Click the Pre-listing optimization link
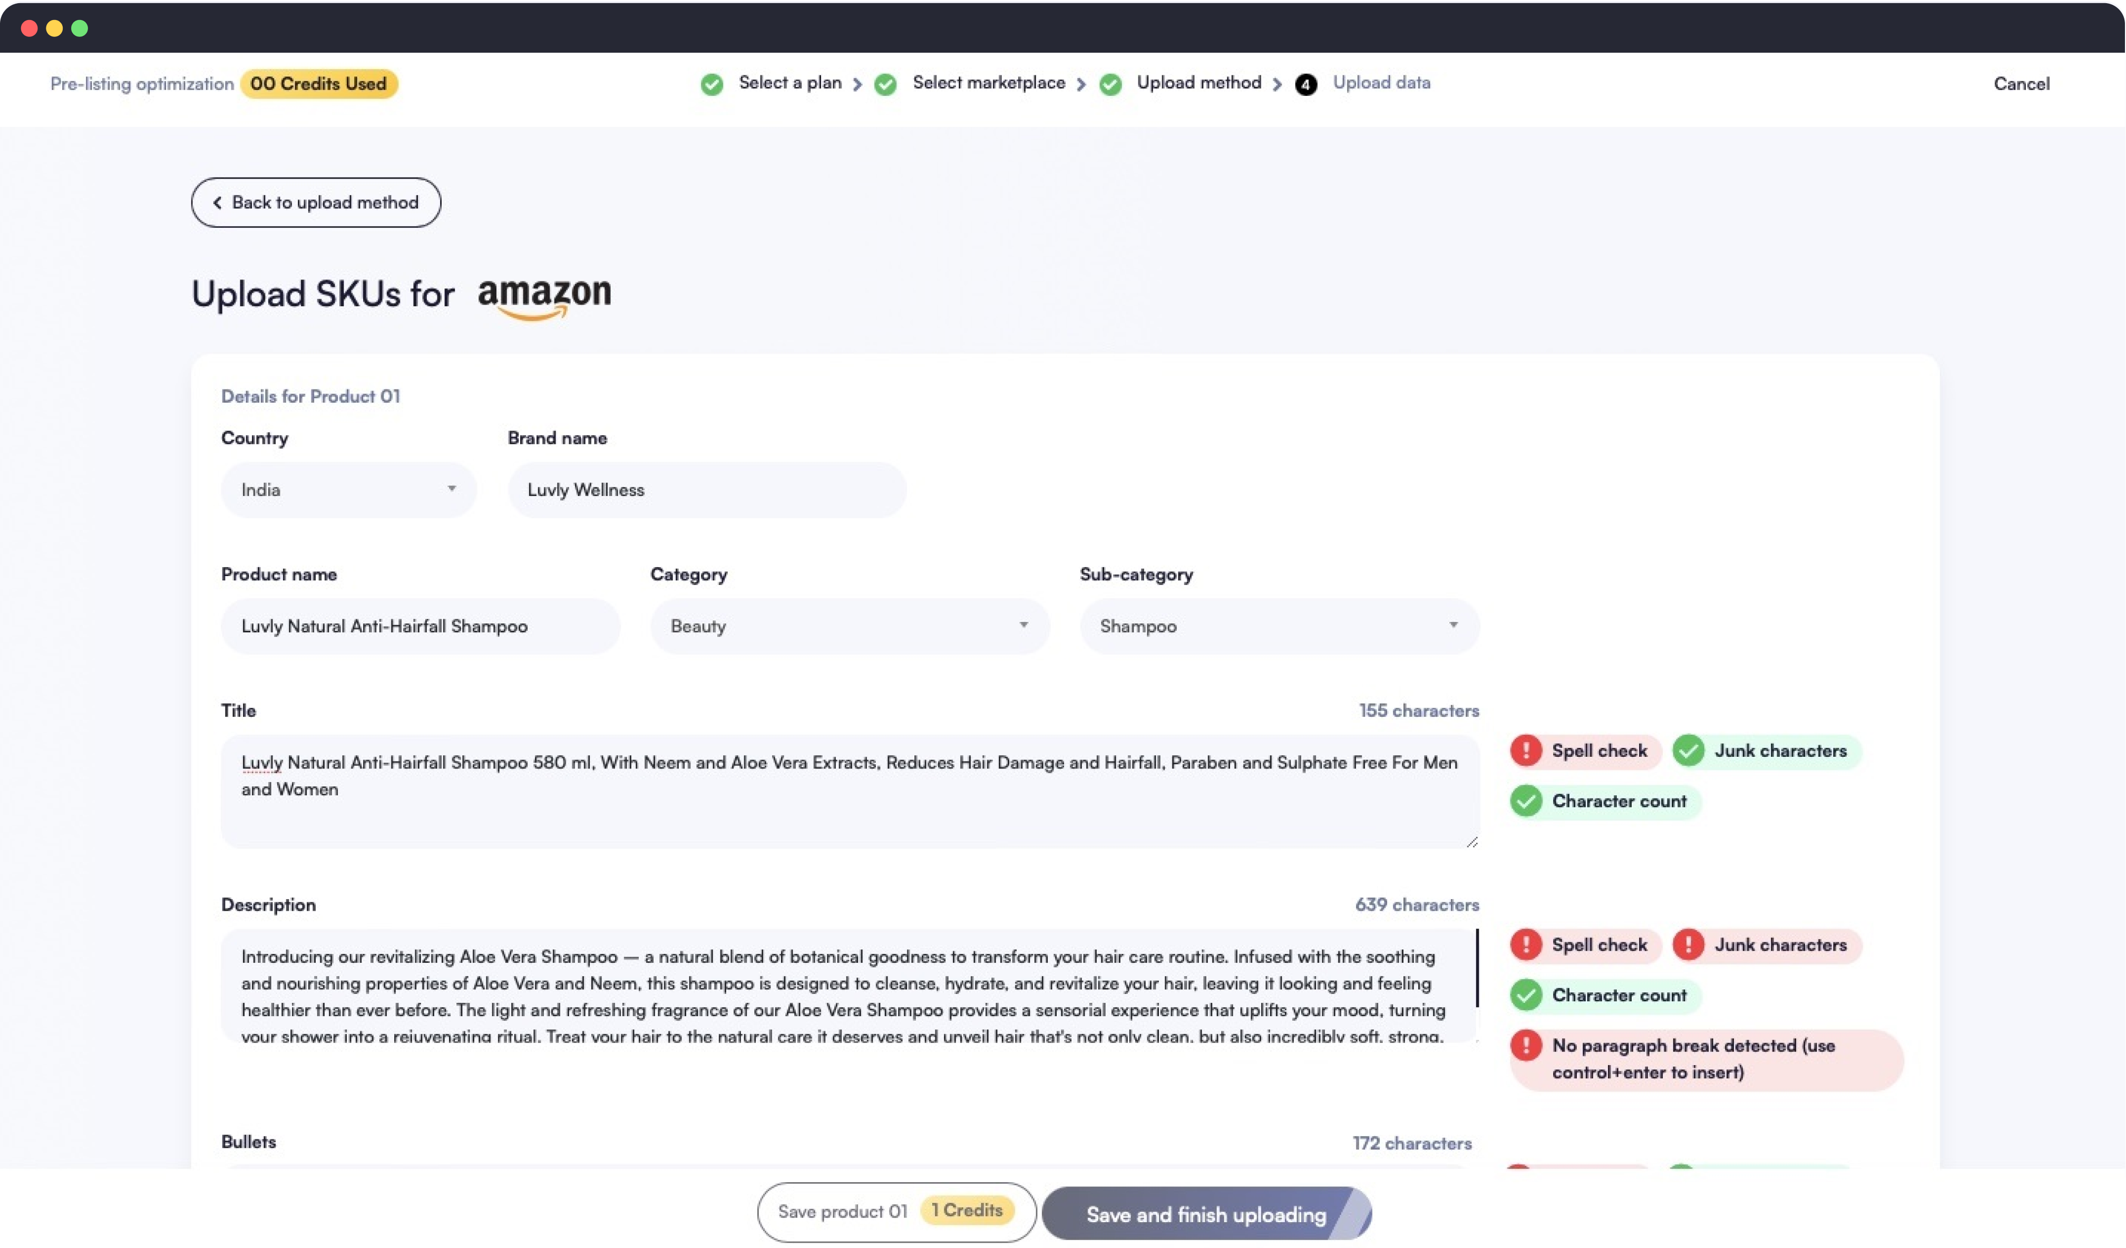This screenshot has height=1248, width=2126. tap(142, 84)
